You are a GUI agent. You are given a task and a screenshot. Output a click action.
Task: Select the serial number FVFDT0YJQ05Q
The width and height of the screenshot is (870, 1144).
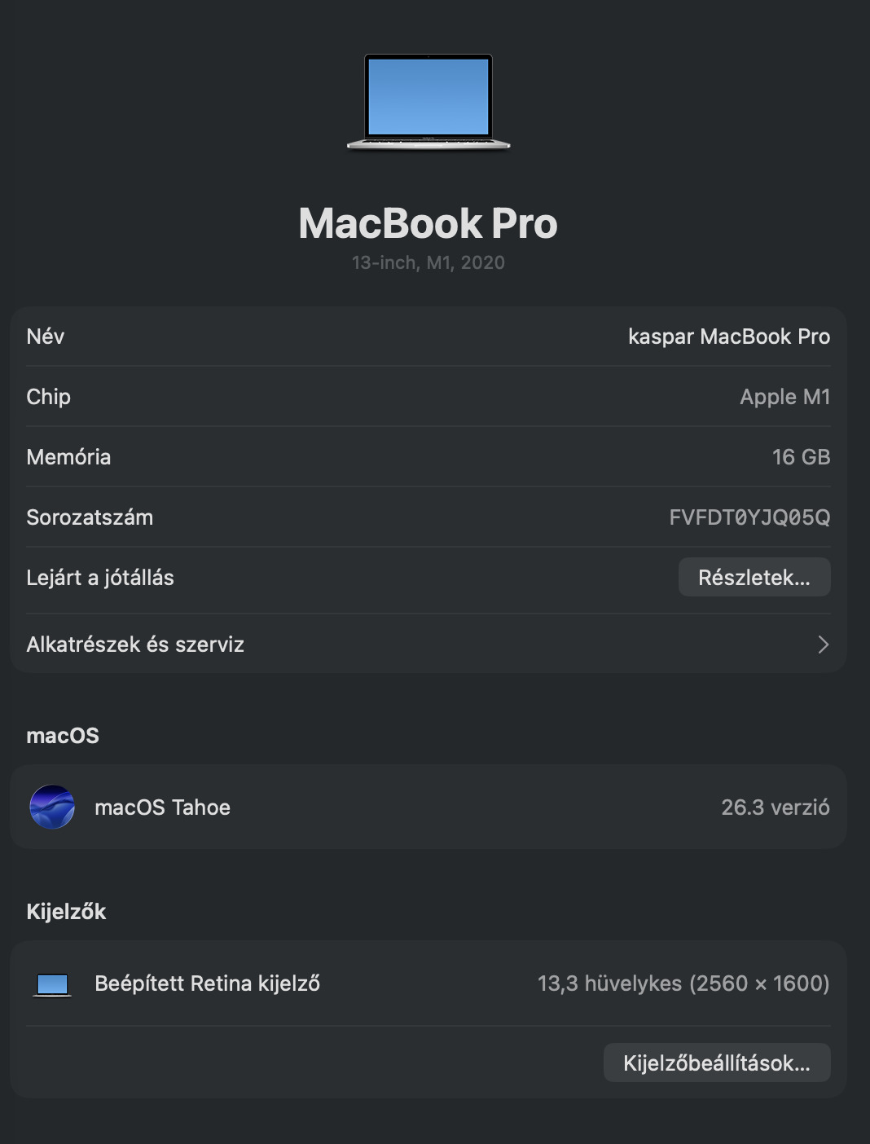tap(749, 517)
